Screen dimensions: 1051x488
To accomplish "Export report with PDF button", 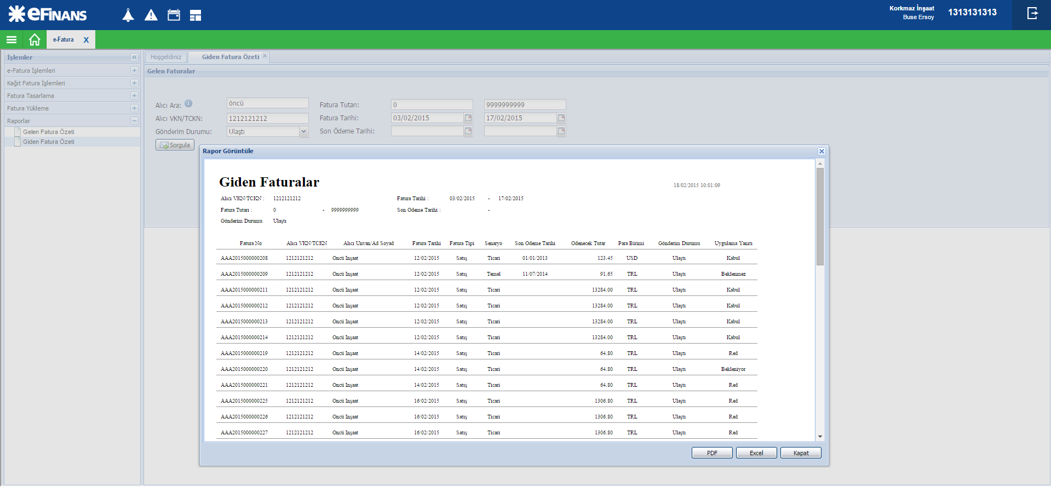I will tap(712, 453).
